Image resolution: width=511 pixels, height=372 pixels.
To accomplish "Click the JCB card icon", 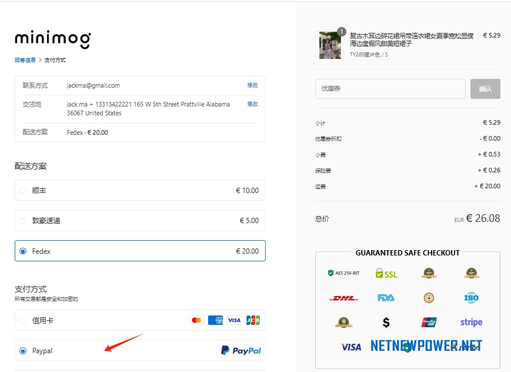I will tap(253, 320).
